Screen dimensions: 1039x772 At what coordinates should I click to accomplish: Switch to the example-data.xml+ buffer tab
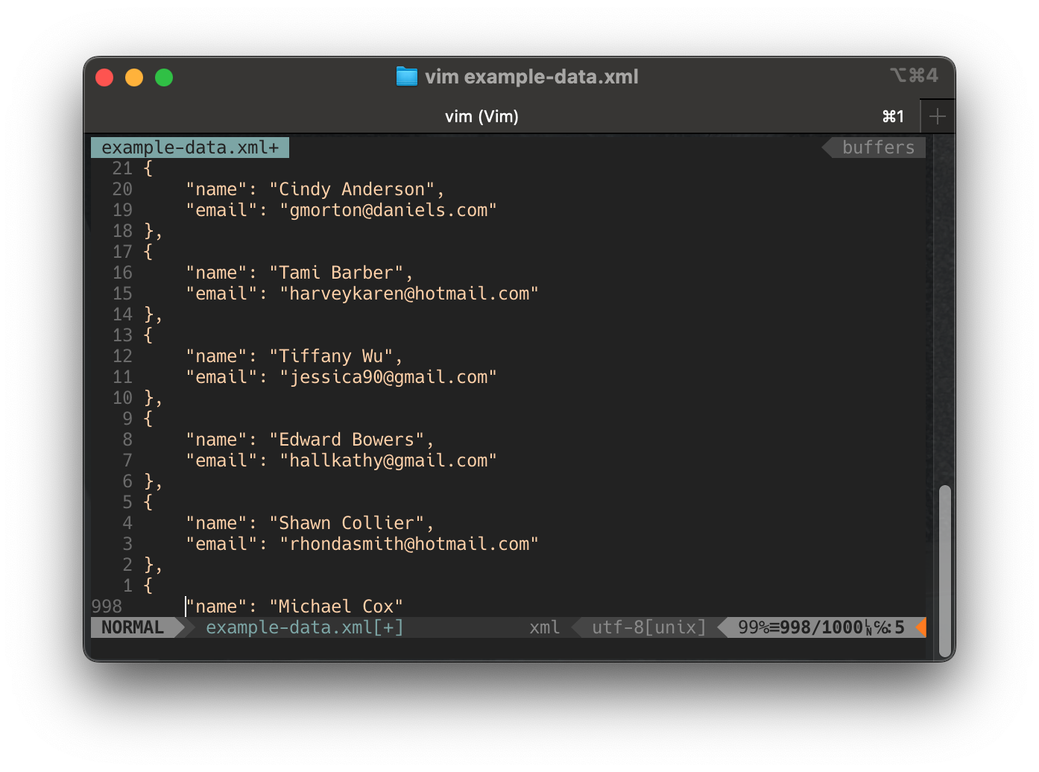click(x=189, y=147)
